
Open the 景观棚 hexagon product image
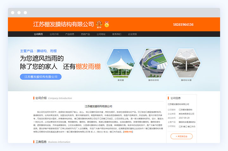coord(121,63)
